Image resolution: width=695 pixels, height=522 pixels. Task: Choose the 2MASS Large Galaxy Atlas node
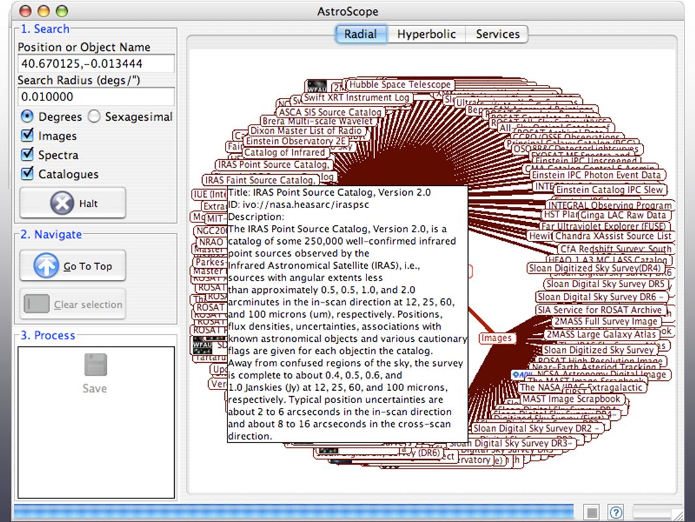601,334
